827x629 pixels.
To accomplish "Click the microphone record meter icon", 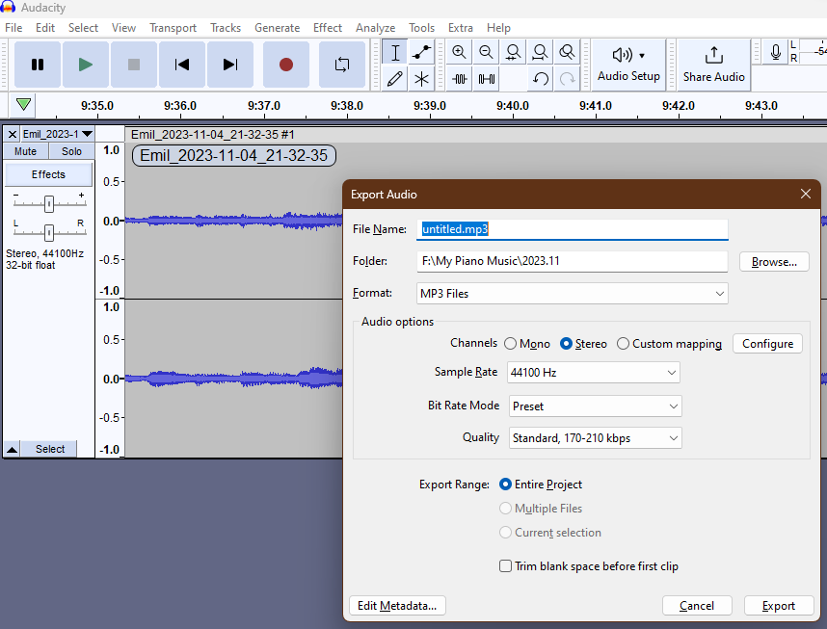I will [x=775, y=52].
